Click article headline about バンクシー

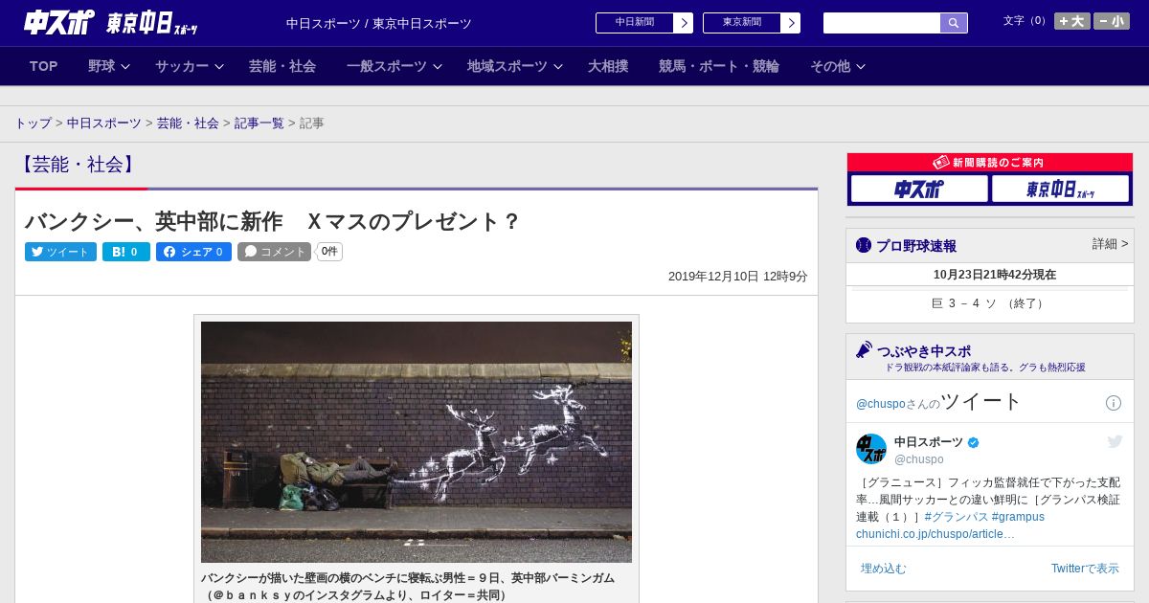tap(272, 221)
